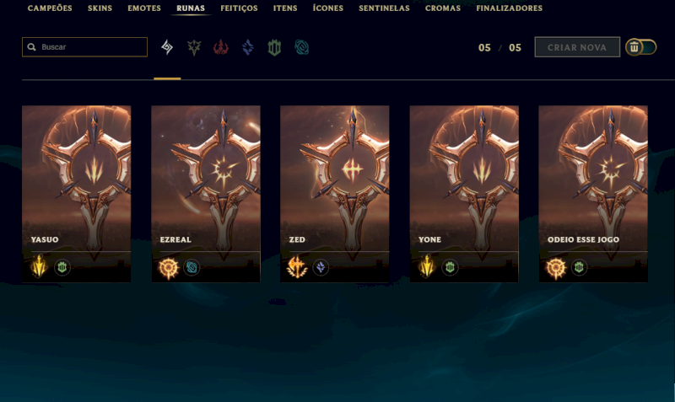The width and height of the screenshot is (675, 402).
Task: Open the Zed rune page card
Action: click(335, 194)
